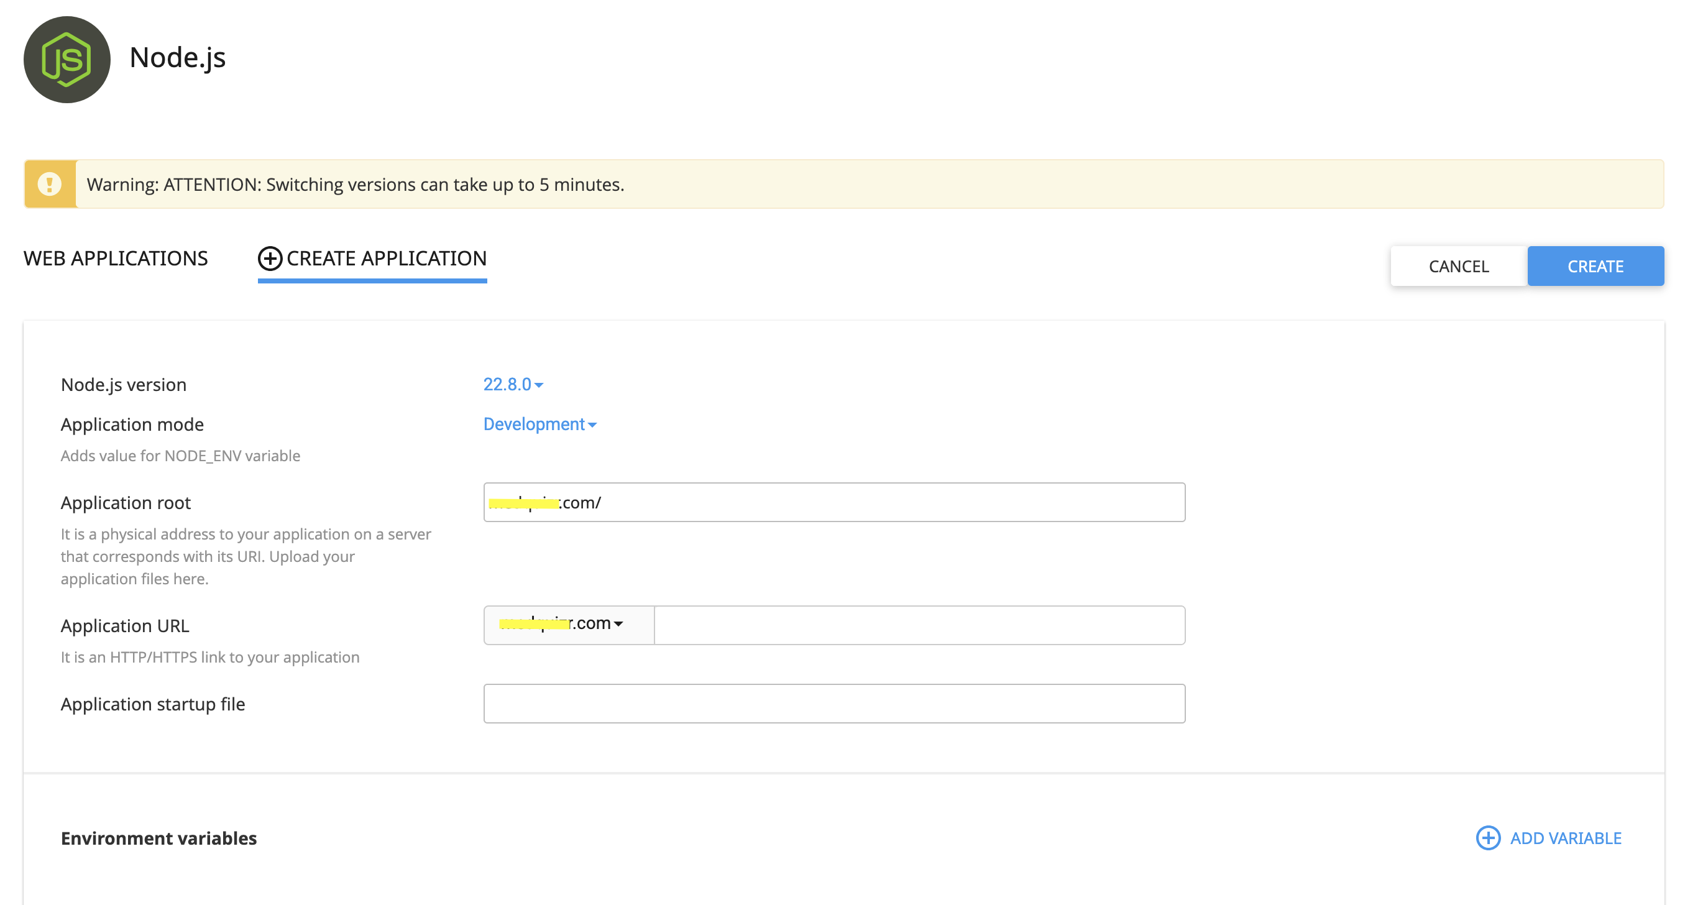Click the physical address description text
Image resolution: width=1708 pixels, height=905 pixels.
[246, 556]
